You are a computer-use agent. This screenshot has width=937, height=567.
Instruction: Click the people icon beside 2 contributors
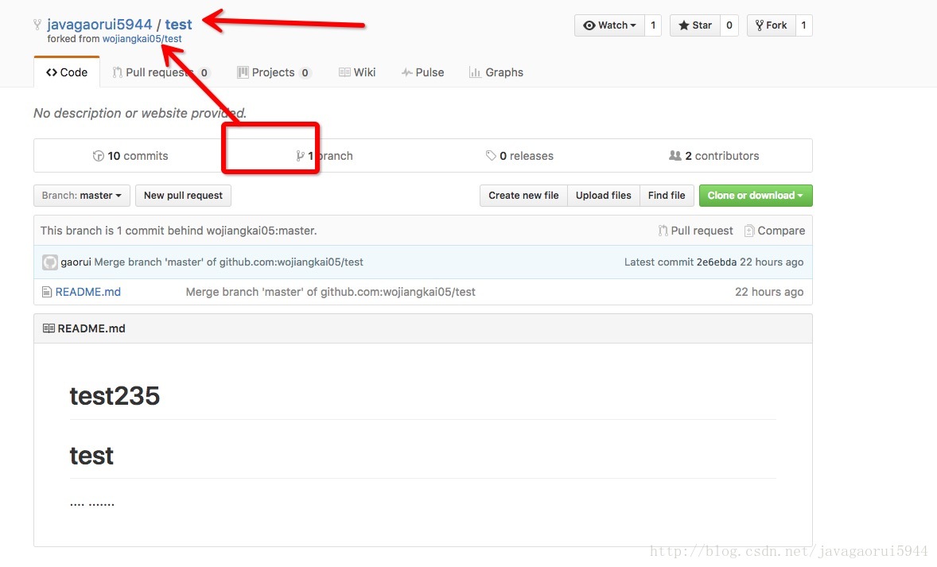click(675, 156)
